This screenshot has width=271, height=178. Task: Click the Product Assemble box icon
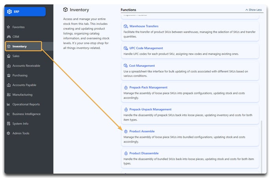[x=126, y=132]
